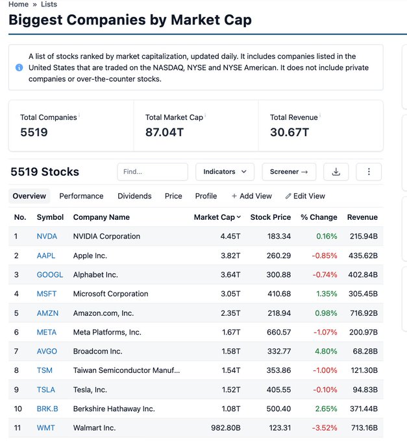Screen dimensions: 407x441
Task: Sort by % Change column header
Action: click(x=319, y=217)
